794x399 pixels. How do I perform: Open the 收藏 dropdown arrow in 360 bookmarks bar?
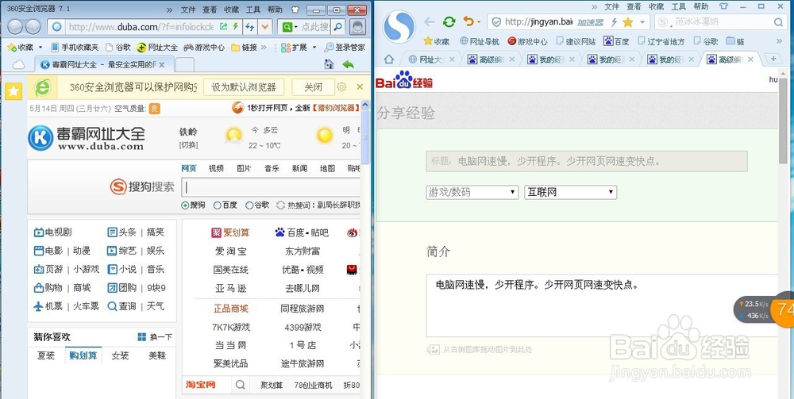(x=40, y=48)
